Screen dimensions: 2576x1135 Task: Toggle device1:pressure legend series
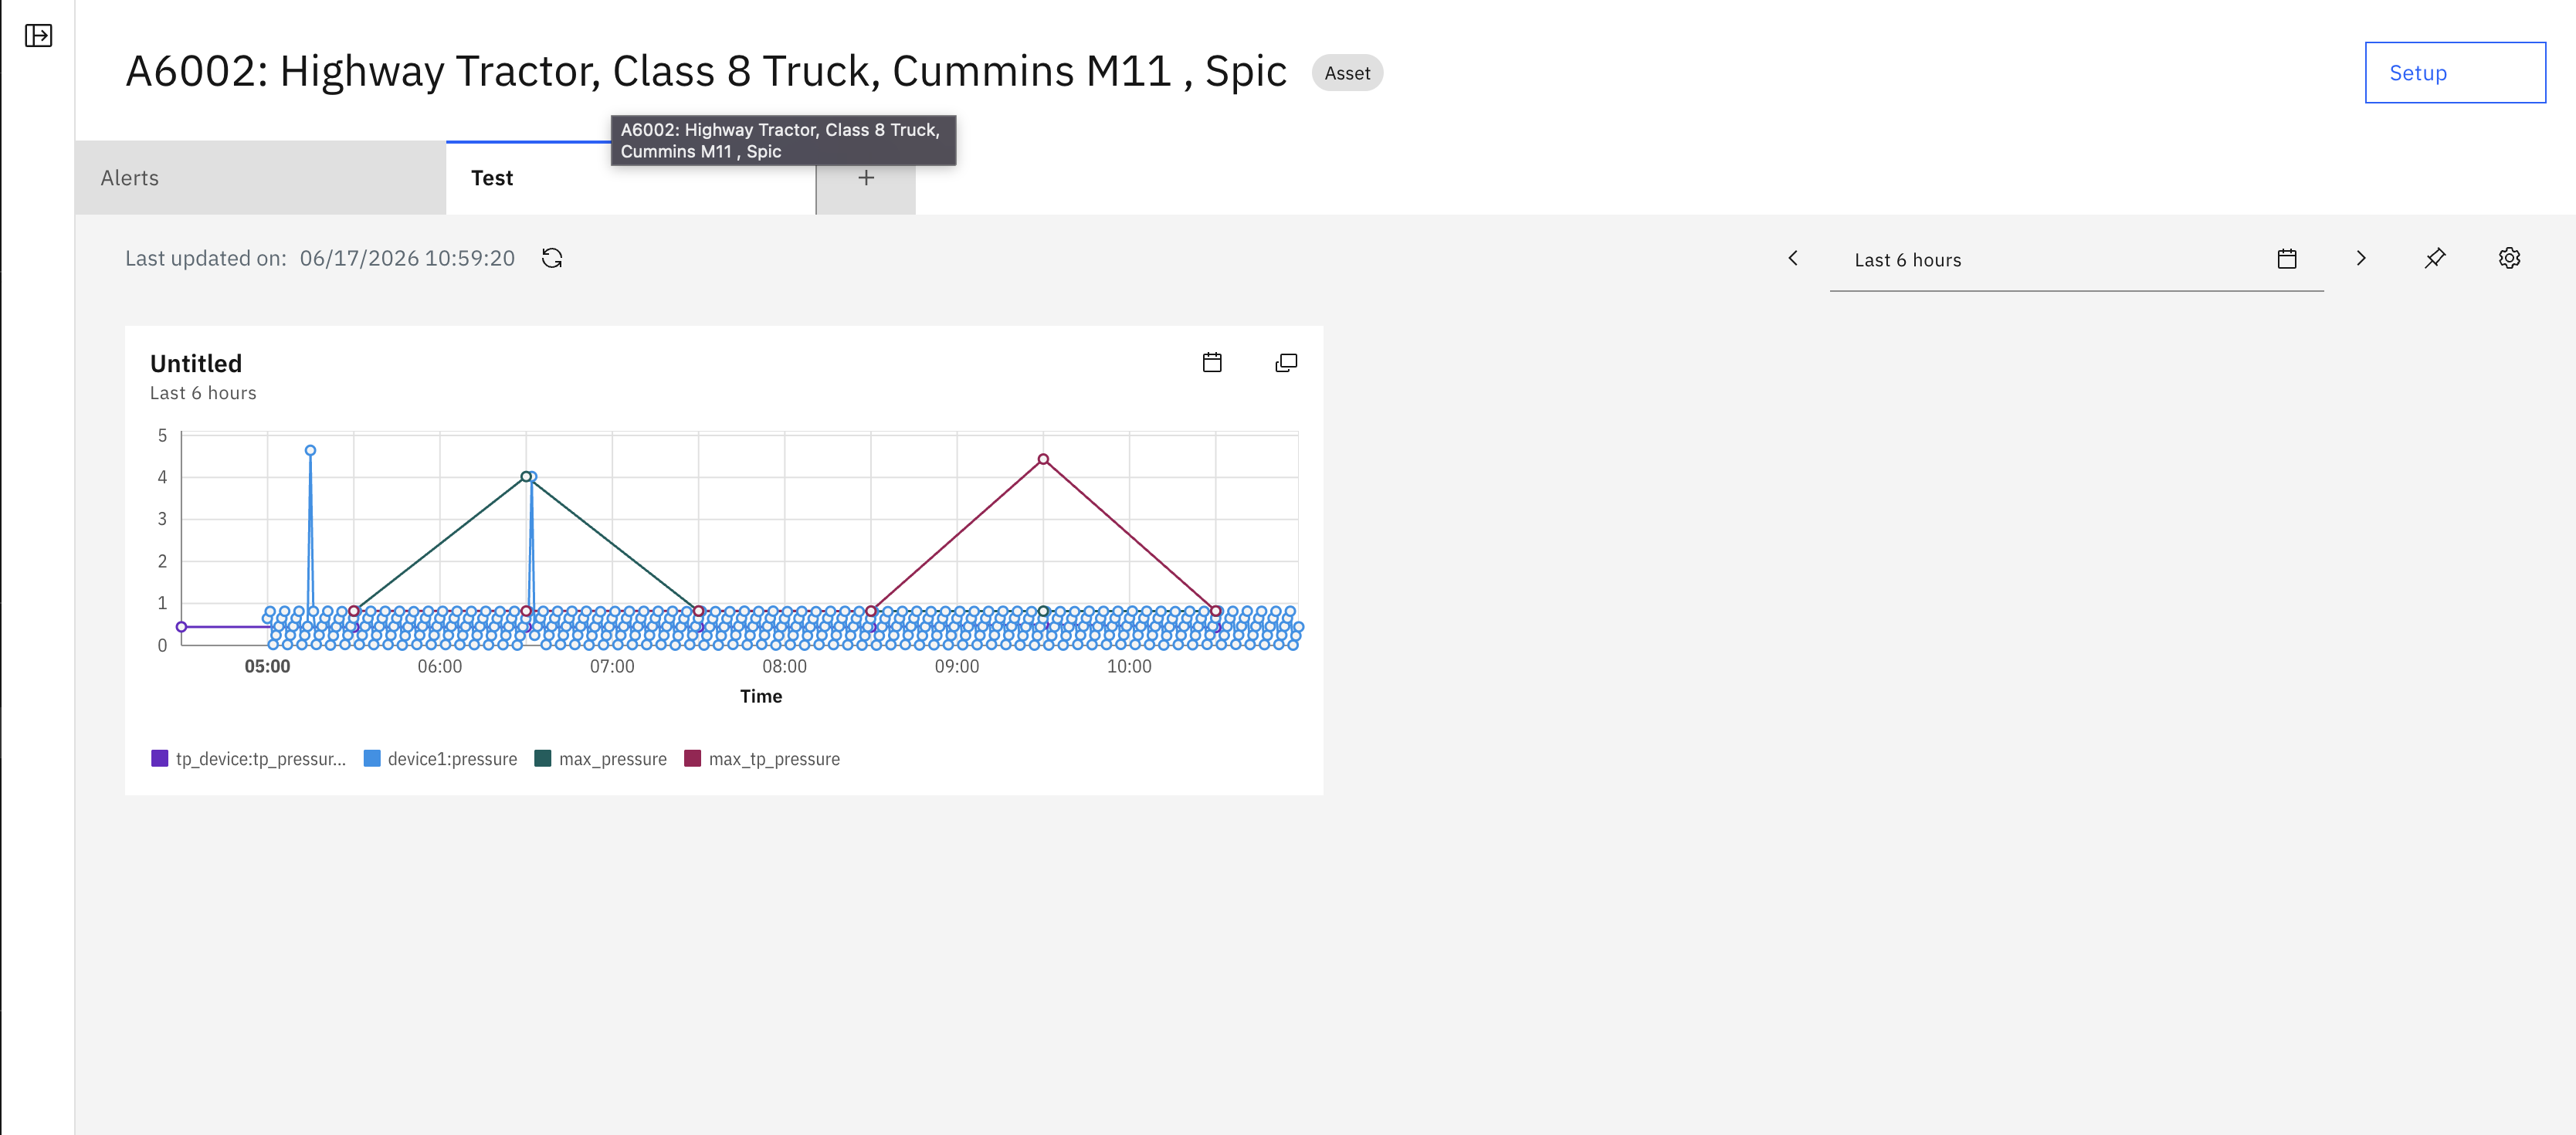coord(440,759)
